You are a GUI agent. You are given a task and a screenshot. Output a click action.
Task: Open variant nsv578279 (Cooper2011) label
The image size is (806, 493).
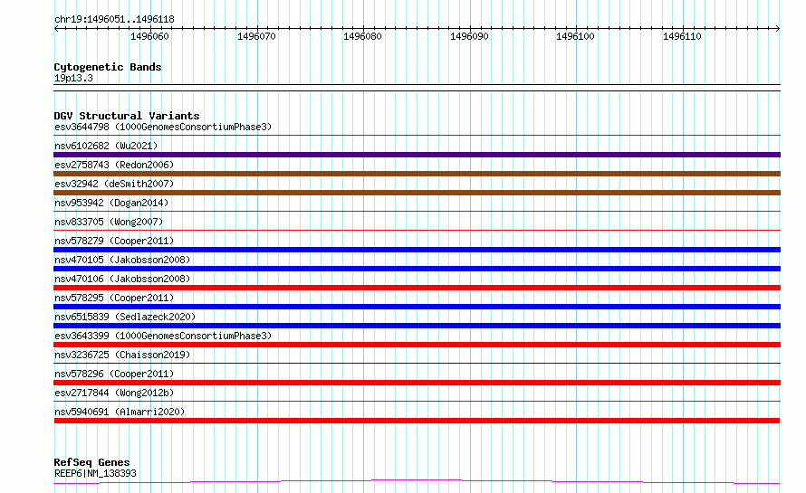[114, 241]
